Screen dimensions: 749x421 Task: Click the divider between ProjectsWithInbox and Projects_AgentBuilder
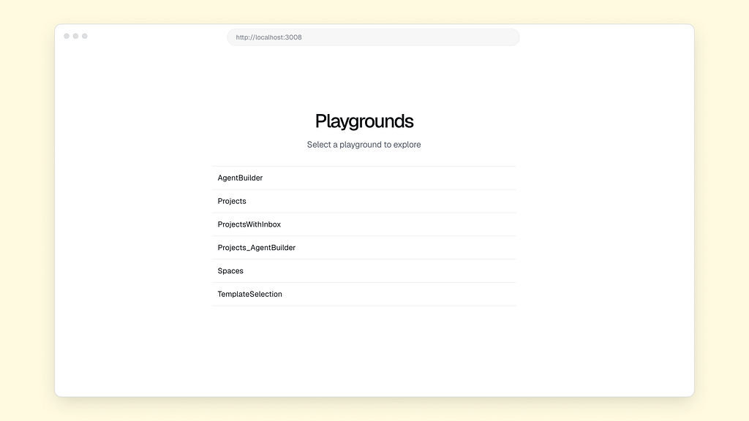point(364,236)
